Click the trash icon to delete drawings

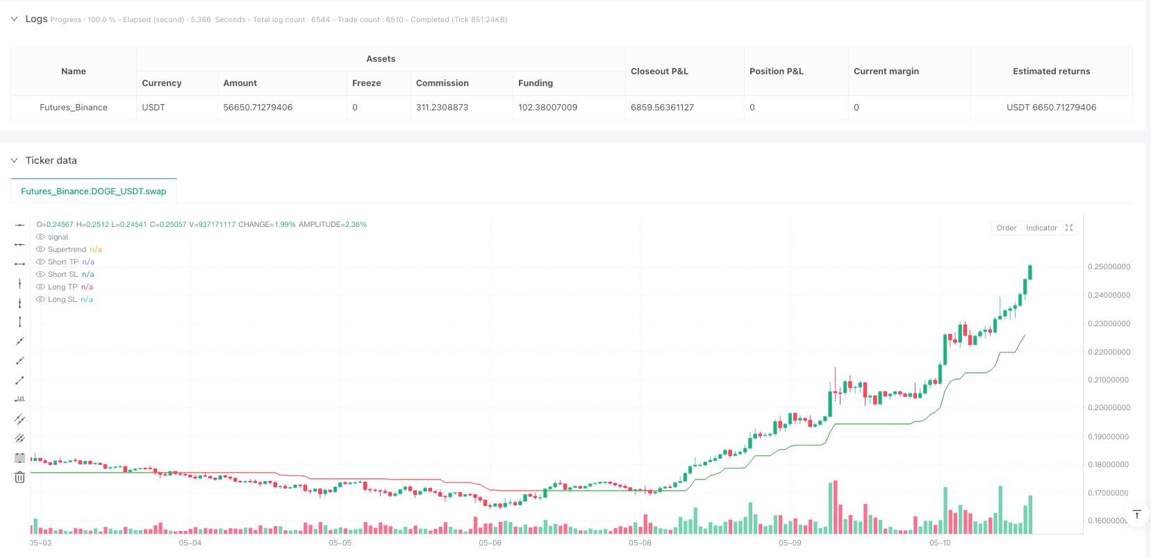point(19,477)
